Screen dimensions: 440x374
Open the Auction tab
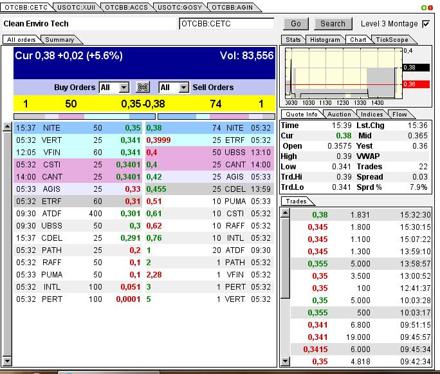click(339, 115)
